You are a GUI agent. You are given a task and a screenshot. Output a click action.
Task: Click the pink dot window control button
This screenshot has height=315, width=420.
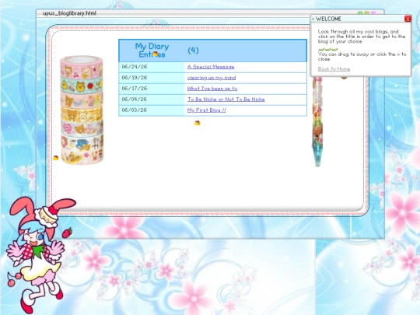click(x=373, y=12)
